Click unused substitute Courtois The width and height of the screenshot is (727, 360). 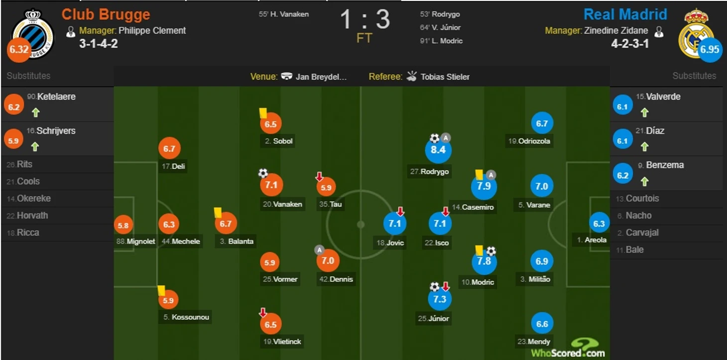coord(642,198)
